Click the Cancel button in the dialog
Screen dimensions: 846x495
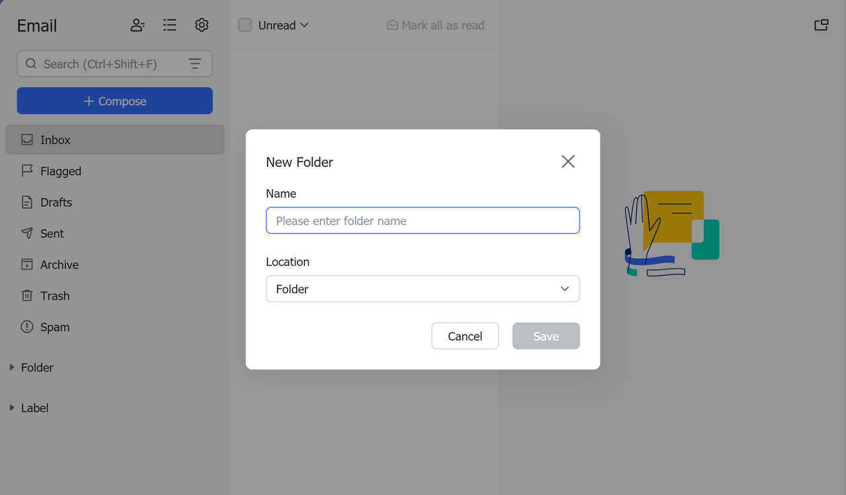[x=465, y=336]
